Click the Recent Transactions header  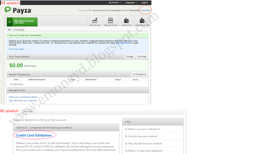coord(69,74)
